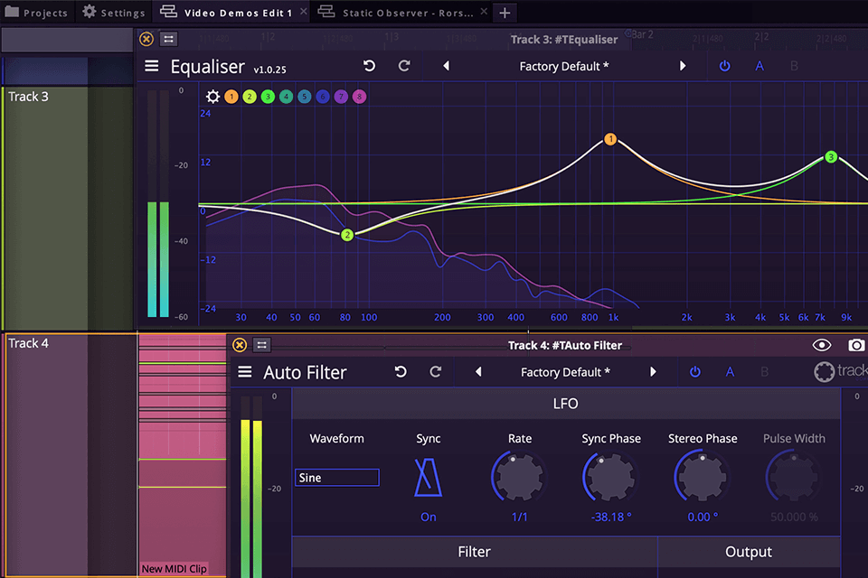The width and height of the screenshot is (868, 578).
Task: Toggle the Equaliser power button
Action: 724,65
